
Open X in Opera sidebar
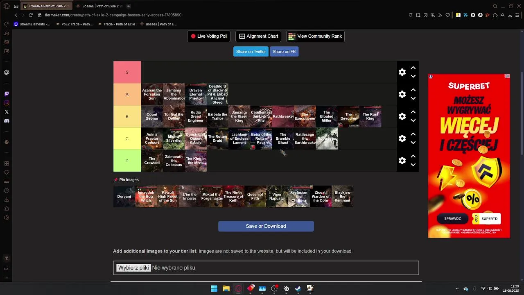[x=7, y=112]
